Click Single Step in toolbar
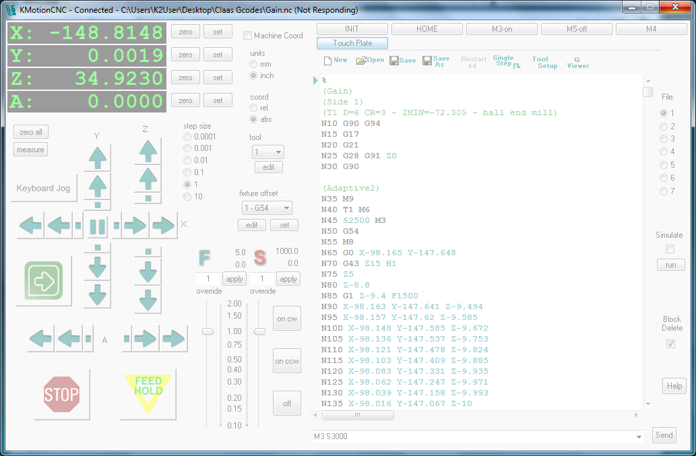Screen dimensions: 696x456 pos(505,61)
